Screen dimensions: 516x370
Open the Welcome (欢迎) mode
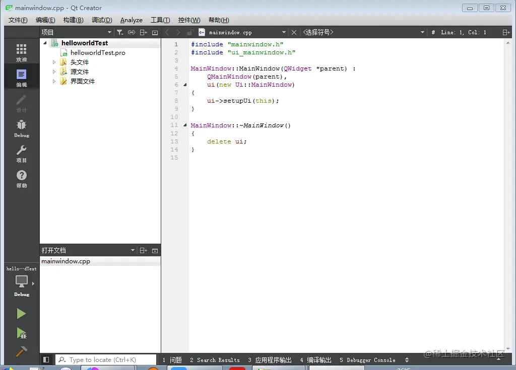click(21, 52)
